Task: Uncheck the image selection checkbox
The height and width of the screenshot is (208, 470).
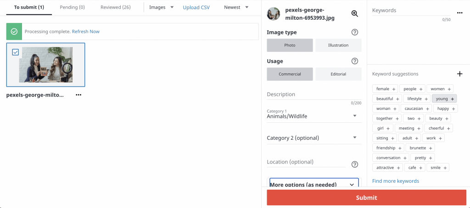Action: click(16, 52)
